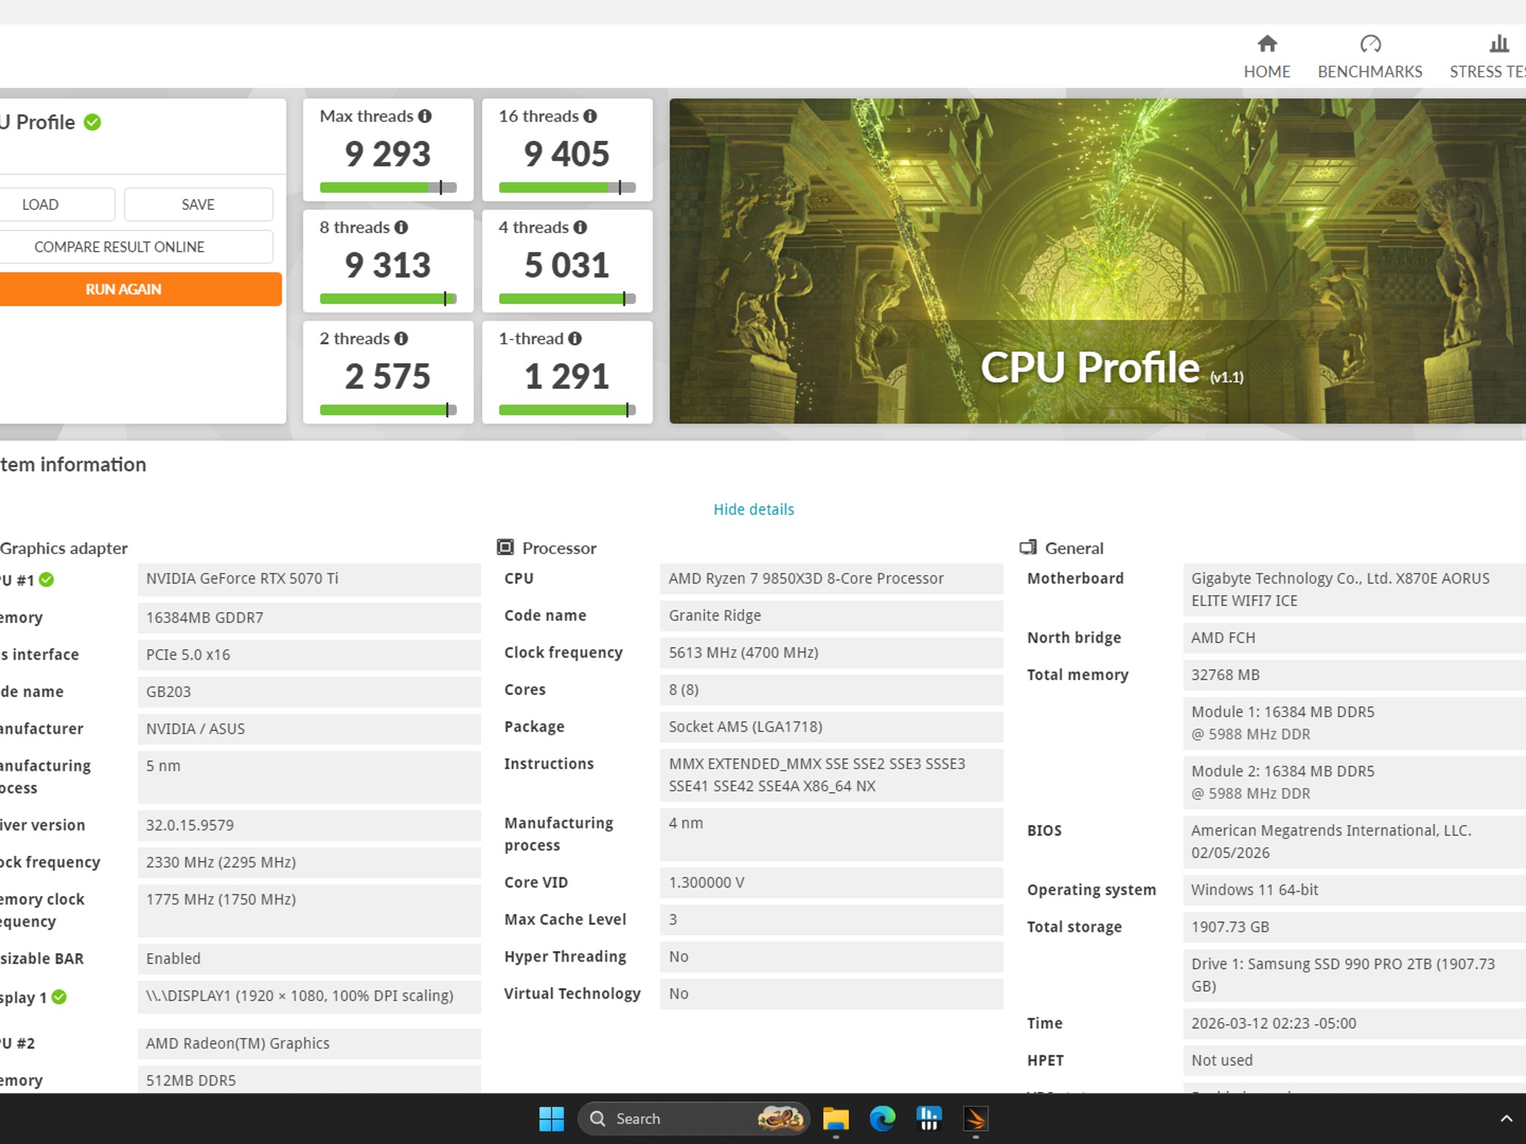Open the 3DMark taskbar icon
The image size is (1526, 1144).
pyautogui.click(x=975, y=1119)
